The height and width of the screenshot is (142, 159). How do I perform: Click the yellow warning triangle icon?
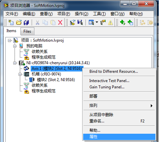110,22
